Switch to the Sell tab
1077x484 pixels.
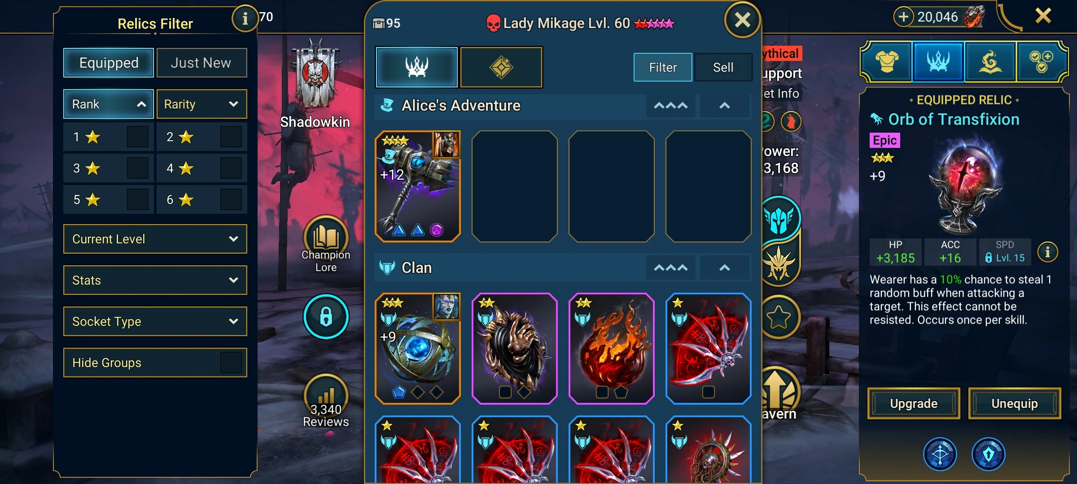(x=723, y=67)
